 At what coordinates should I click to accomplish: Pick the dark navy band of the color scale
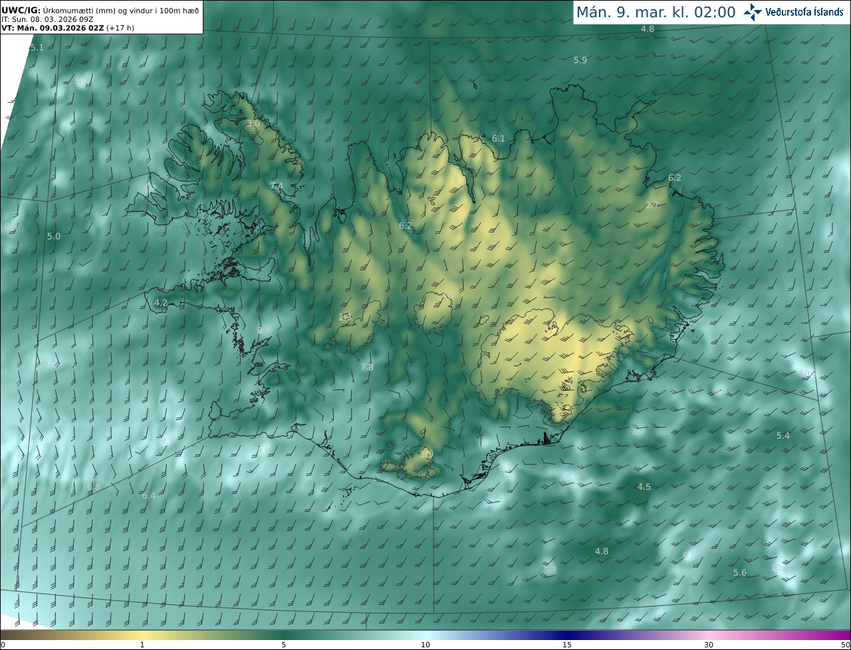567,635
